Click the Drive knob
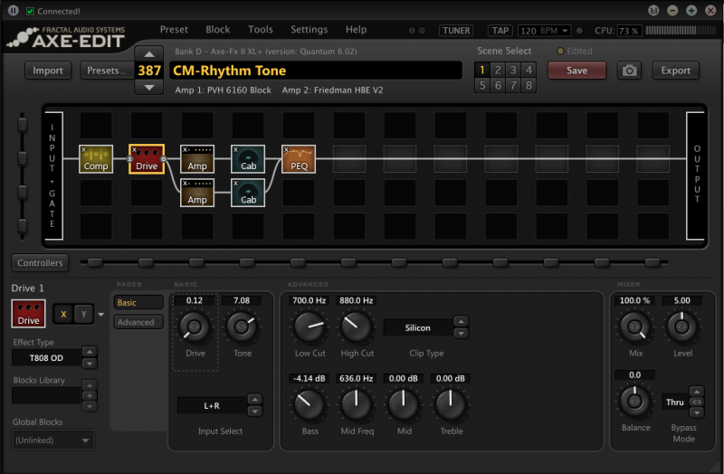This screenshot has height=474, width=724. pyautogui.click(x=195, y=327)
